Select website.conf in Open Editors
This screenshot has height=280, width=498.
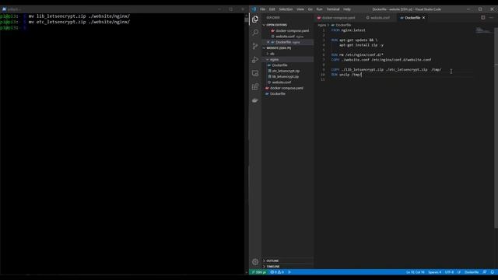289,37
